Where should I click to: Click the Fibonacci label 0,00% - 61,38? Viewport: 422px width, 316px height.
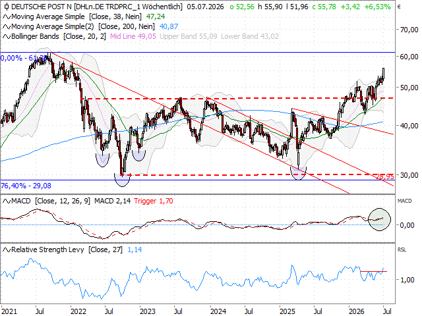click(x=24, y=58)
